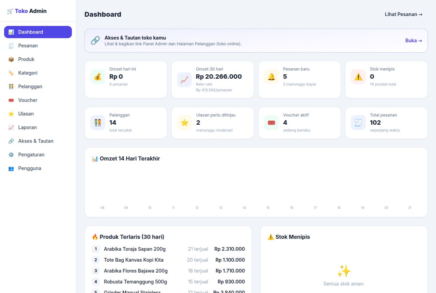Click the money bag icon on Omzet hari ini
This screenshot has height=293, width=436.
(x=98, y=77)
